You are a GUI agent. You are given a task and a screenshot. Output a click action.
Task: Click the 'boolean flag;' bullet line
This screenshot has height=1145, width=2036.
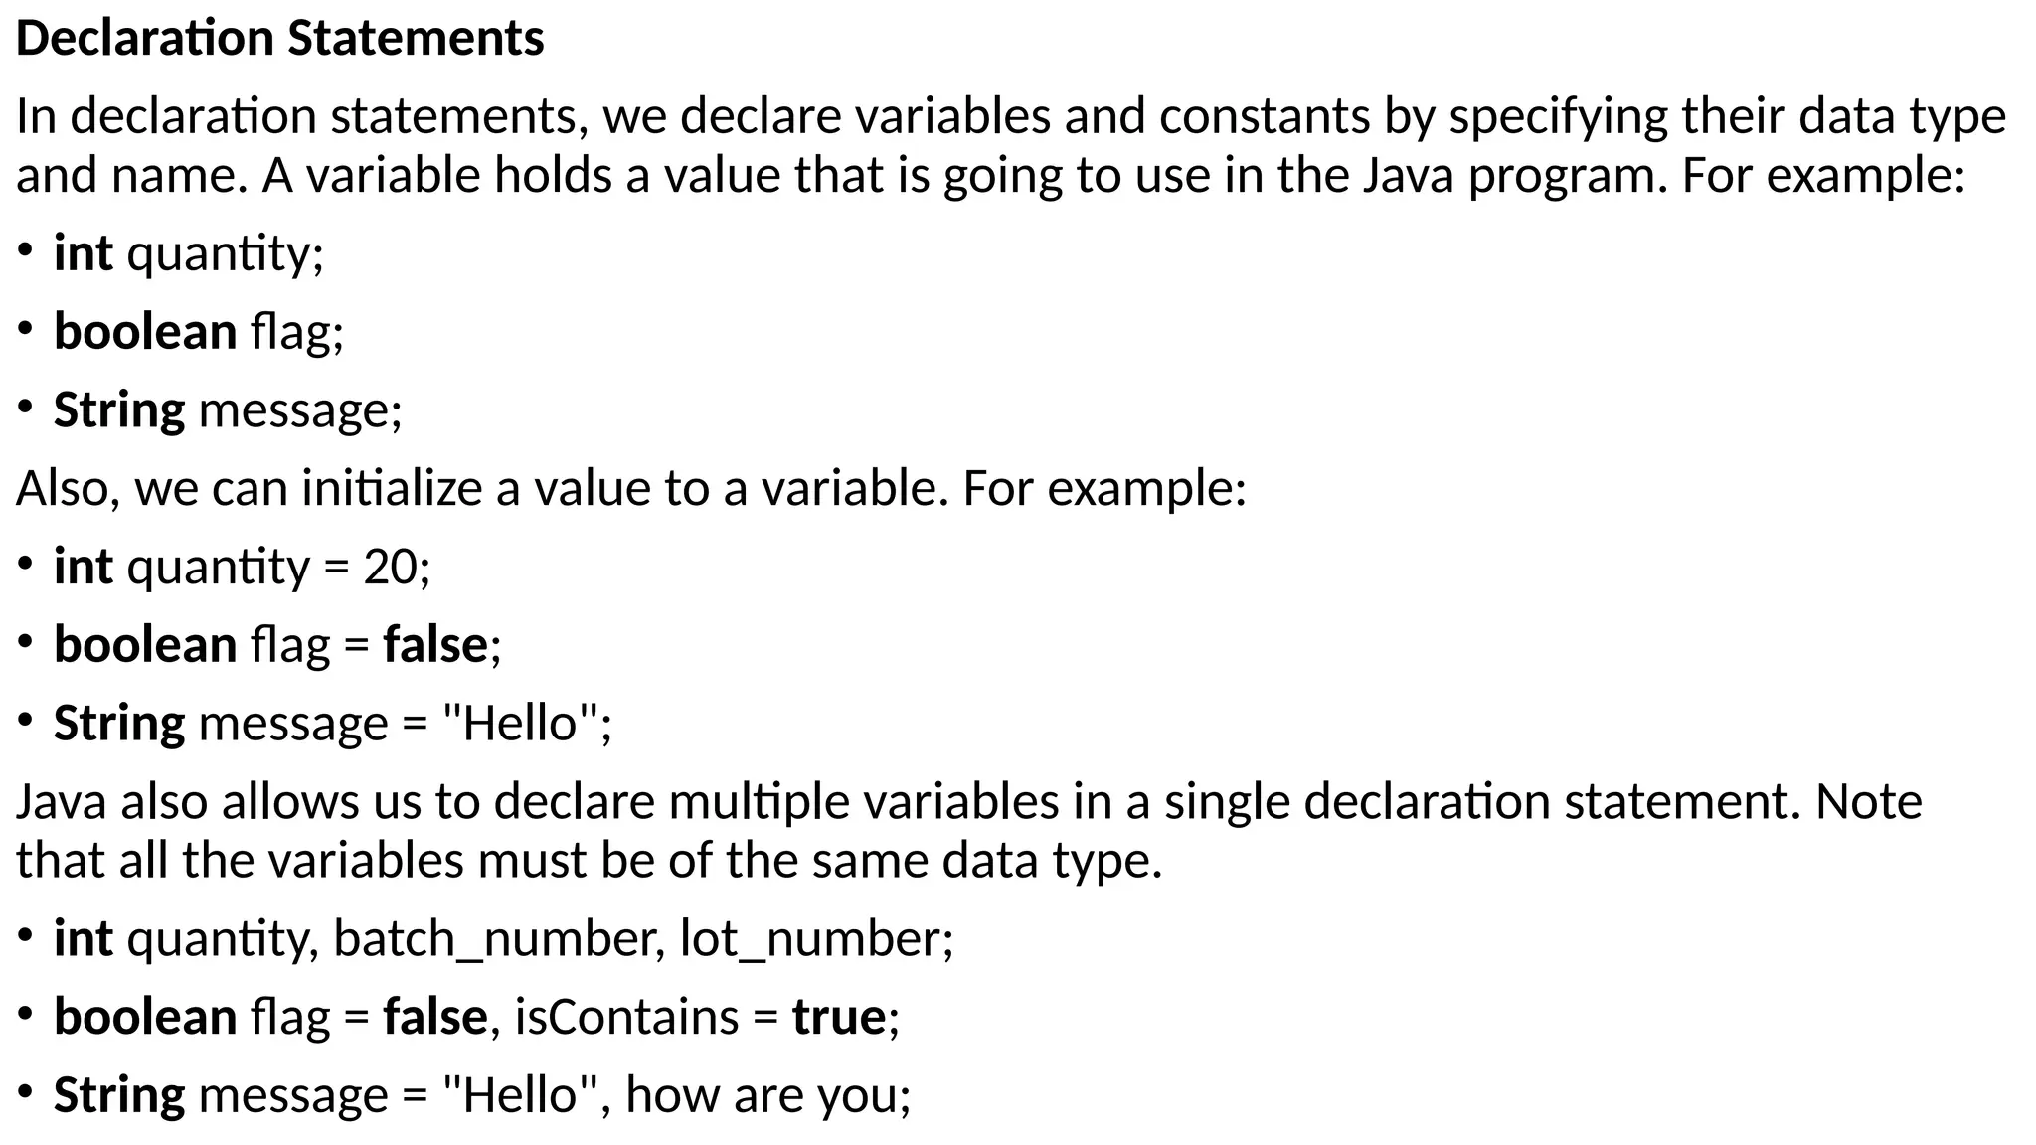(x=199, y=331)
